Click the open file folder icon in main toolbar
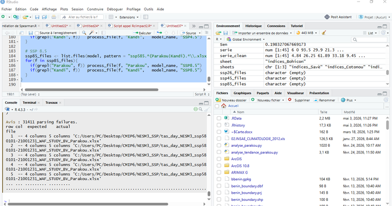The image size is (392, 206). coord(25,17)
